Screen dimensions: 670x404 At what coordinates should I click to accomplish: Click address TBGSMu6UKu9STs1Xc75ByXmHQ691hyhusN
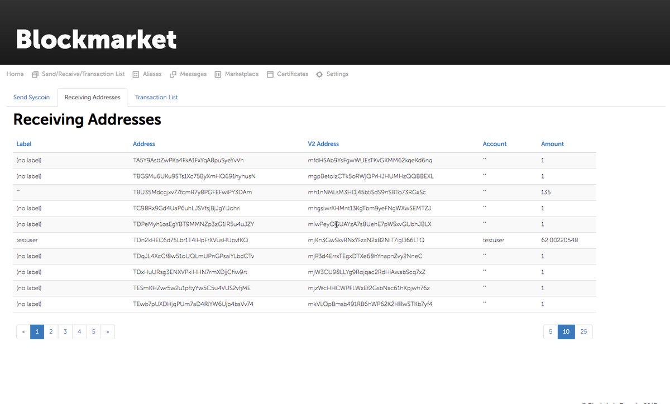(x=194, y=176)
